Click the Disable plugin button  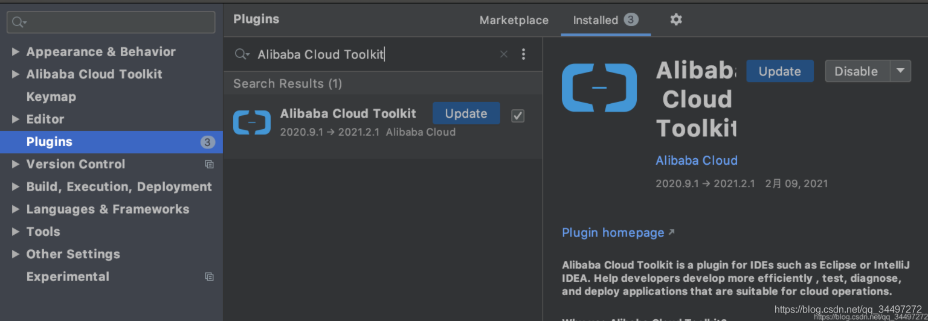(x=856, y=71)
